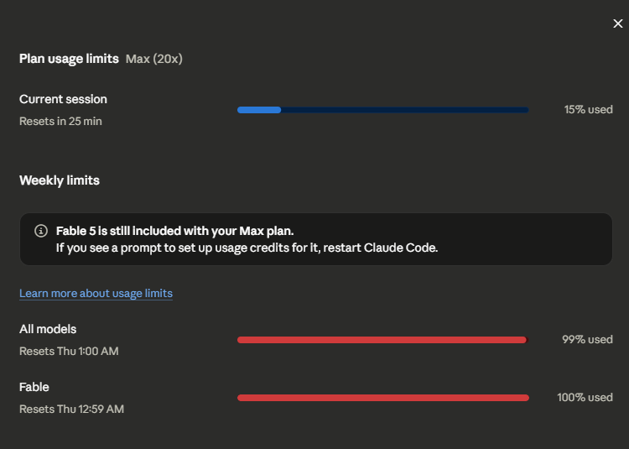Select the Plan usage limits heading
The width and height of the screenshot is (629, 449).
click(x=69, y=59)
